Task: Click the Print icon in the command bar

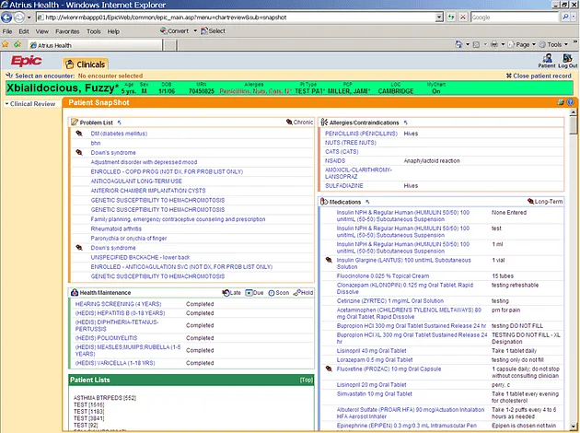Action: 494,44
